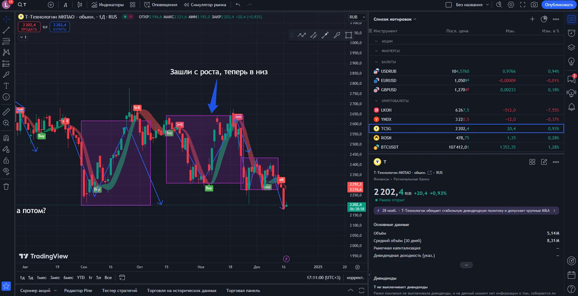This screenshot has width=578, height=296.
Task: Open the Тестер стратегий tab
Action: 120,290
